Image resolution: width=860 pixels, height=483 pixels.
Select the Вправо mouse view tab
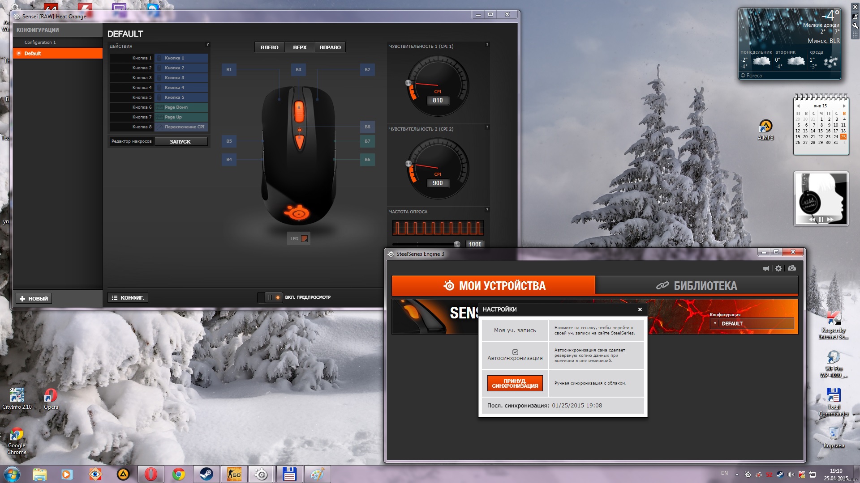[330, 47]
